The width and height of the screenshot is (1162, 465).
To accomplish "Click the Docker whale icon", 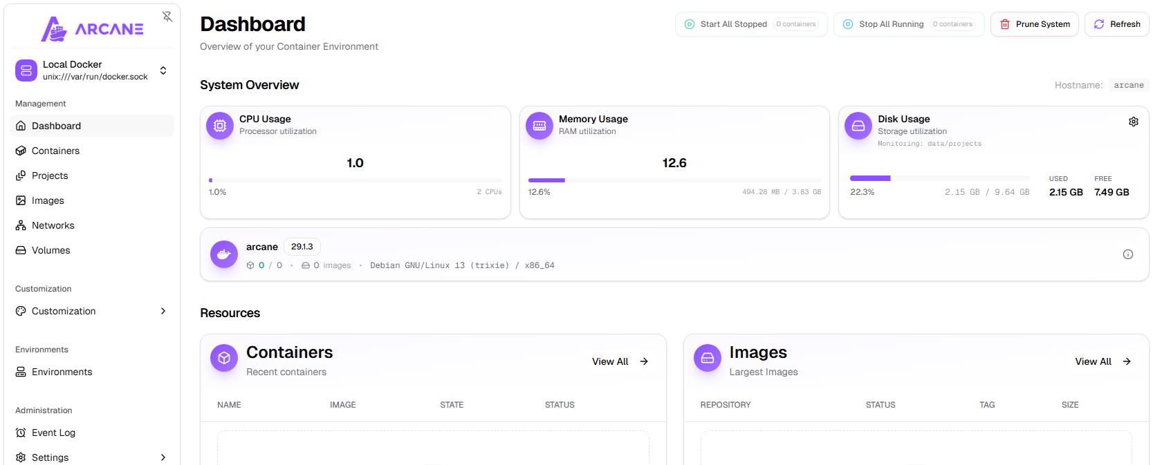I will (224, 254).
